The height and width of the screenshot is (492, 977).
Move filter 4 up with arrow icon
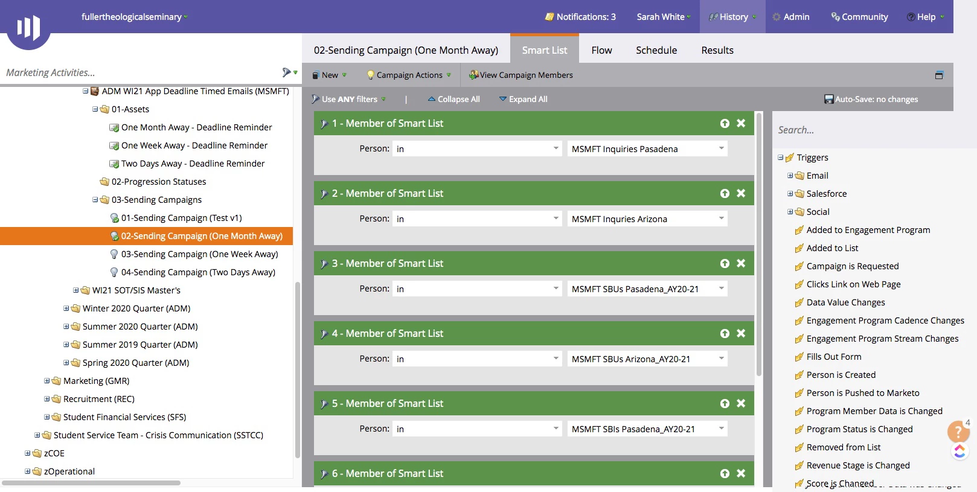pyautogui.click(x=725, y=333)
